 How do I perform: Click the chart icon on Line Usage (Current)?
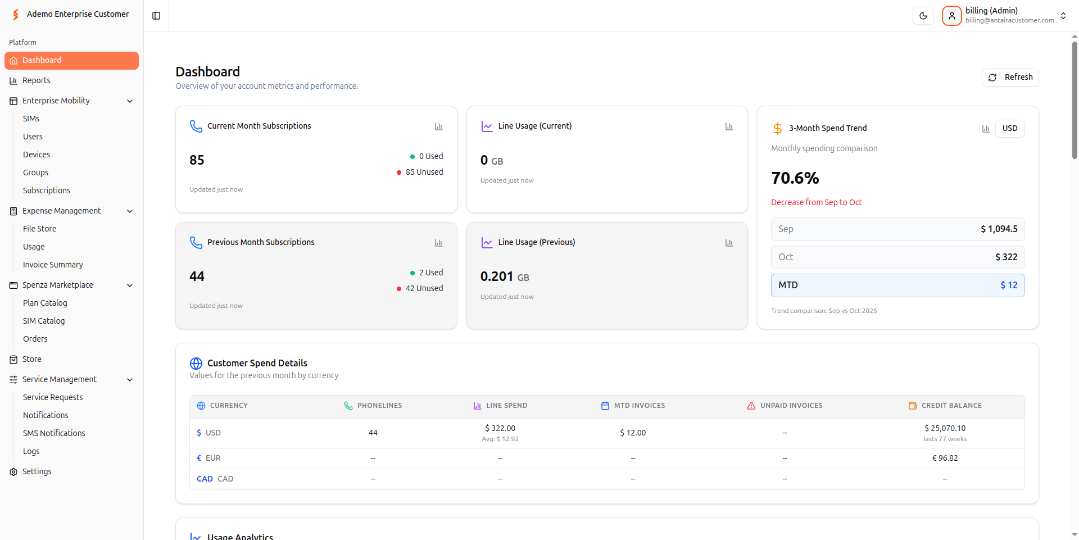[729, 126]
